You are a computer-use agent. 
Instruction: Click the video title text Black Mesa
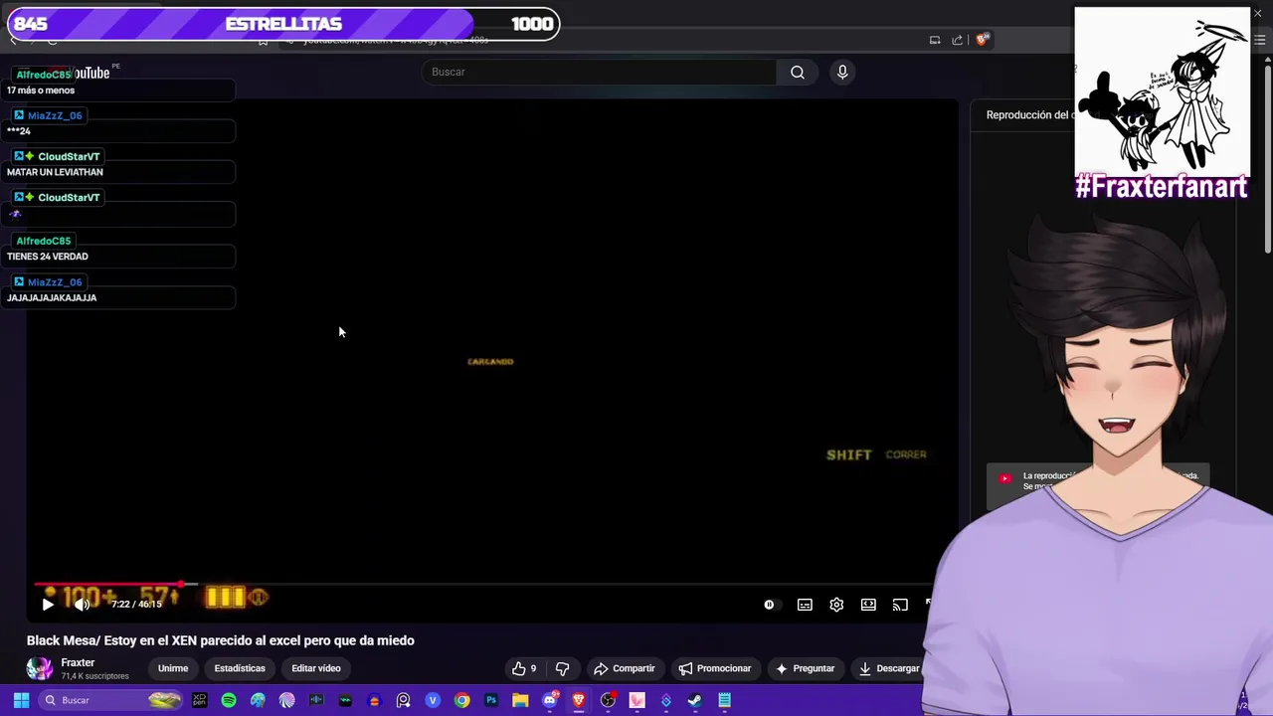pyautogui.click(x=221, y=640)
